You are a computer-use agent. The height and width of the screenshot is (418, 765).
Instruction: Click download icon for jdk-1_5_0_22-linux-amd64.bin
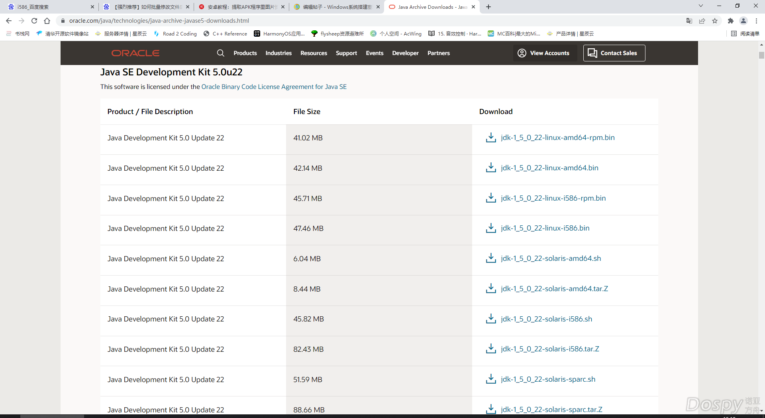click(491, 168)
